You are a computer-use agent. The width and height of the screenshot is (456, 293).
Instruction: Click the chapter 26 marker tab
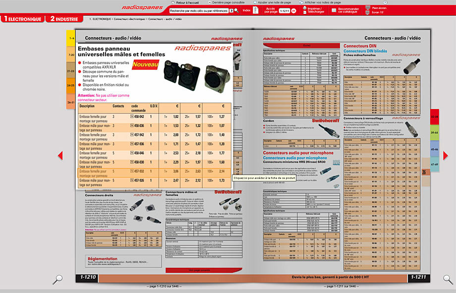pyautogui.click(x=425, y=172)
